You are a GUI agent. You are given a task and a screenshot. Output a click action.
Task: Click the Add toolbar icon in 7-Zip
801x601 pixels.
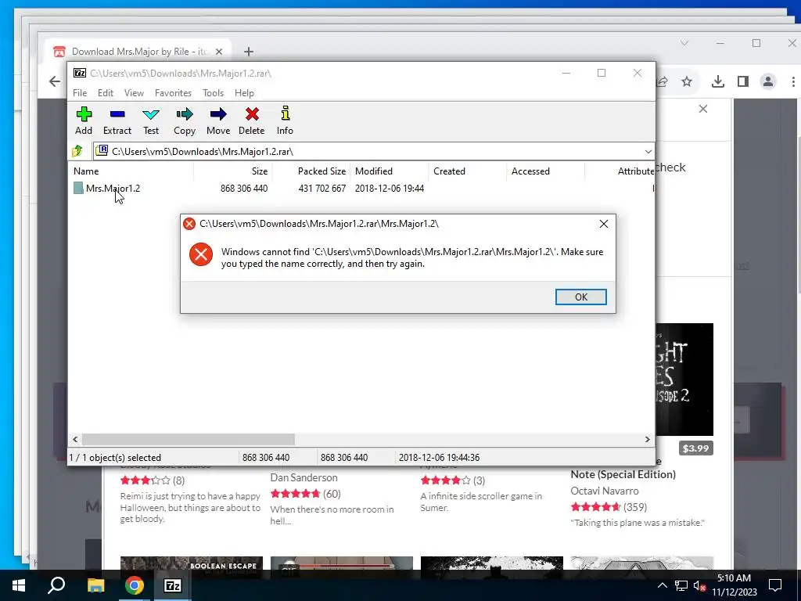click(x=84, y=121)
